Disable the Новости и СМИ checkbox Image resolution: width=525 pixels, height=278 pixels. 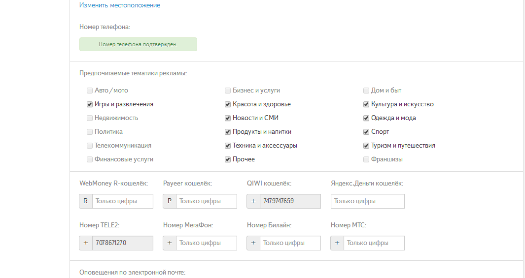click(228, 118)
